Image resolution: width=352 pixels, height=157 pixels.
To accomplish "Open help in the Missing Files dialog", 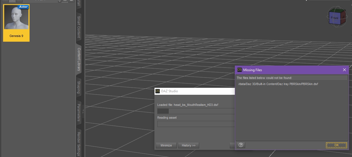I will (x=241, y=145).
